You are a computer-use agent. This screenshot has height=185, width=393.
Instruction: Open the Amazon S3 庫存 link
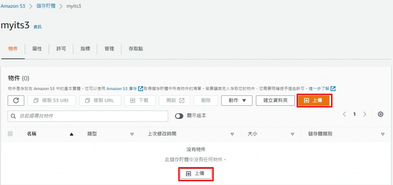pyautogui.click(x=125, y=88)
